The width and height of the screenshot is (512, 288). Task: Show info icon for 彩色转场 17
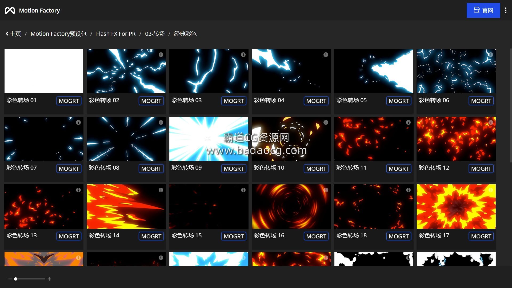point(491,190)
